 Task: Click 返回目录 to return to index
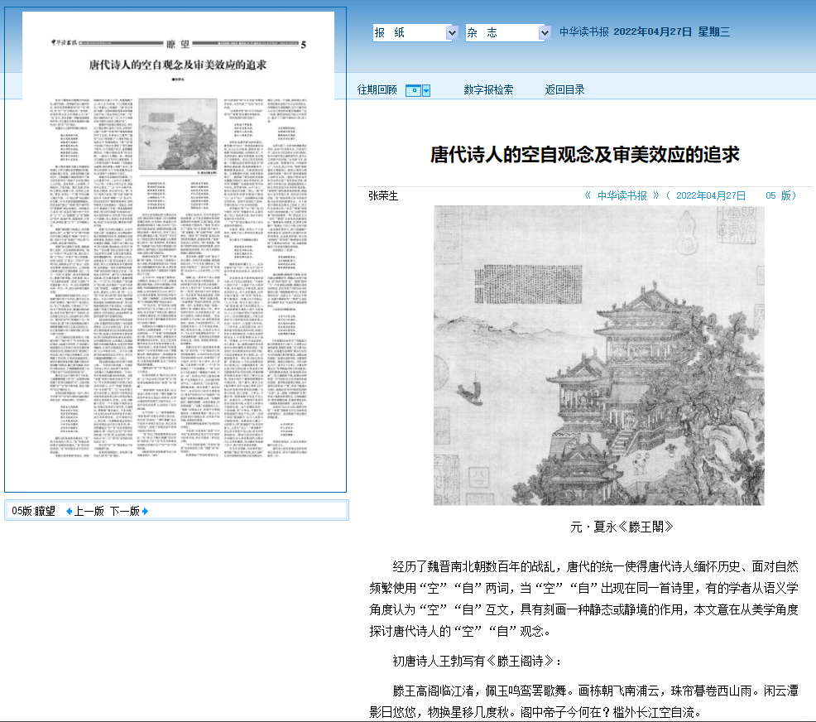pyautogui.click(x=564, y=89)
